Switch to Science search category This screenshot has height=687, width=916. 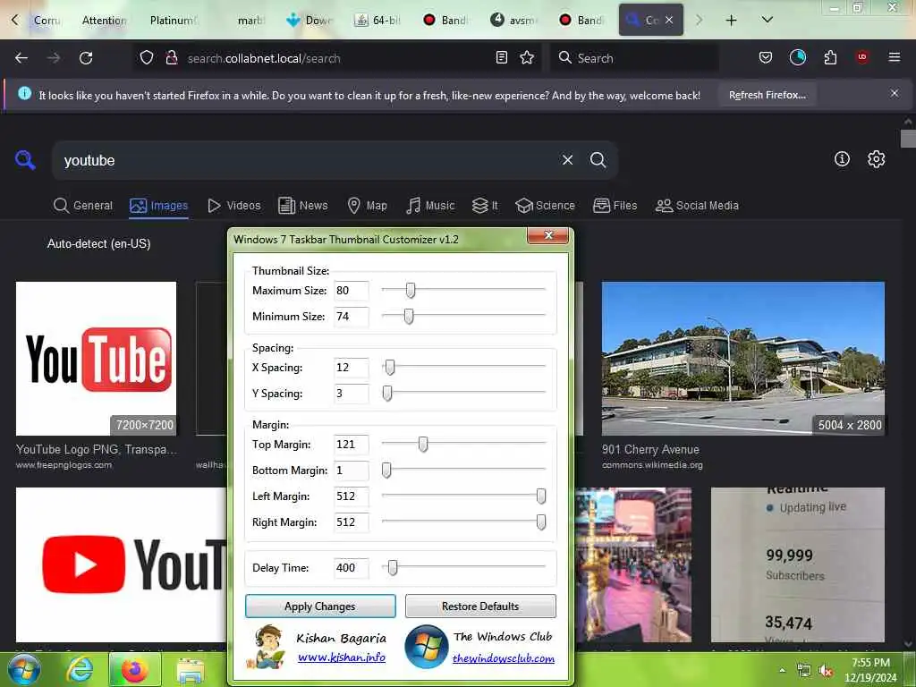[x=545, y=206]
